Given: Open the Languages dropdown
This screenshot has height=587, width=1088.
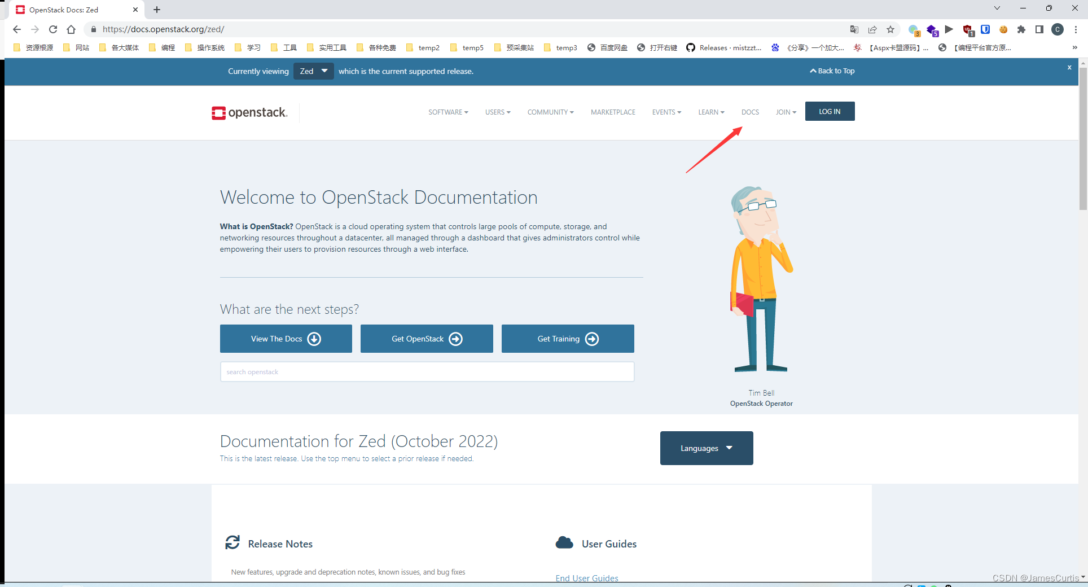Looking at the screenshot, I should coord(707,448).
